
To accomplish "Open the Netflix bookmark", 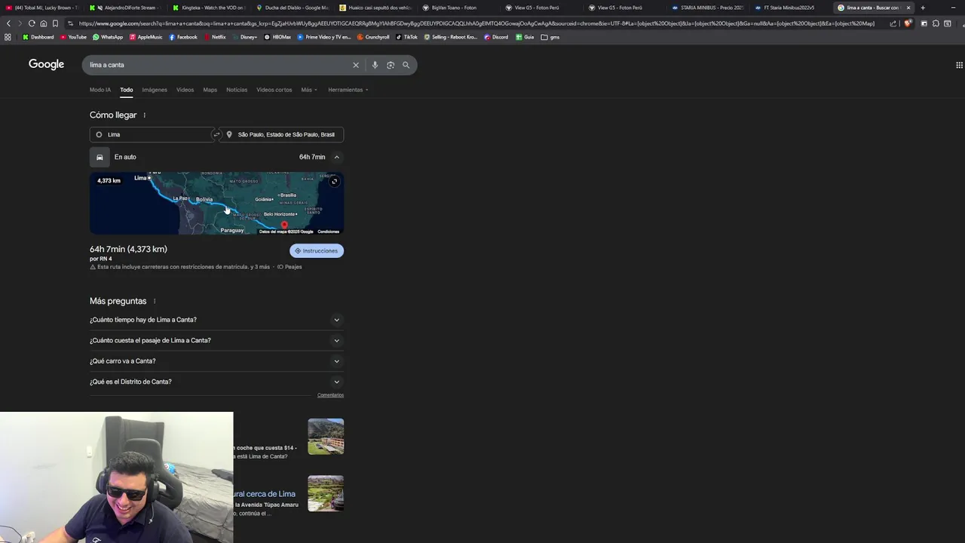I will (215, 37).
